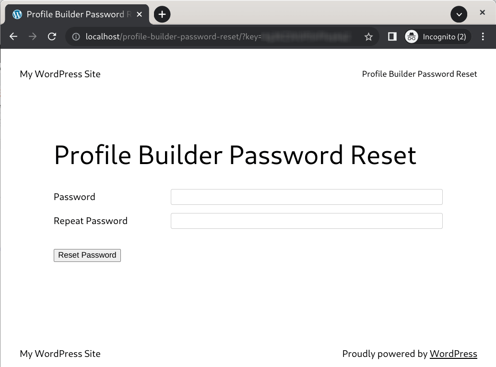Screen dimensions: 496x367
Task: Bookmark this page with the star
Action: pos(368,37)
